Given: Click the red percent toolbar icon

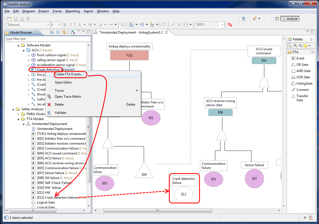Looking at the screenshot, I should (230, 25).
